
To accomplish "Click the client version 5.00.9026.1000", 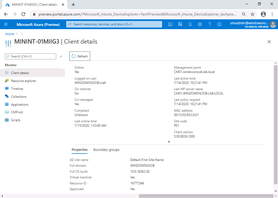I will [184, 136].
